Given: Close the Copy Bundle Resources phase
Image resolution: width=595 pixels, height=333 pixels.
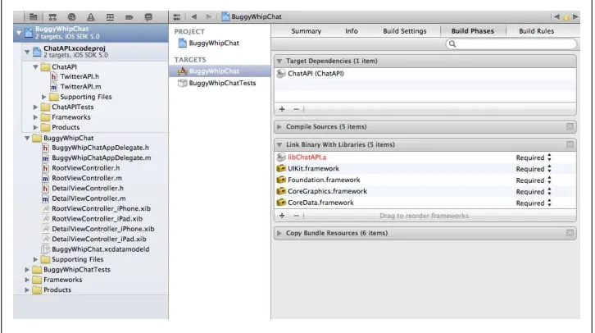Looking at the screenshot, I should click(570, 233).
